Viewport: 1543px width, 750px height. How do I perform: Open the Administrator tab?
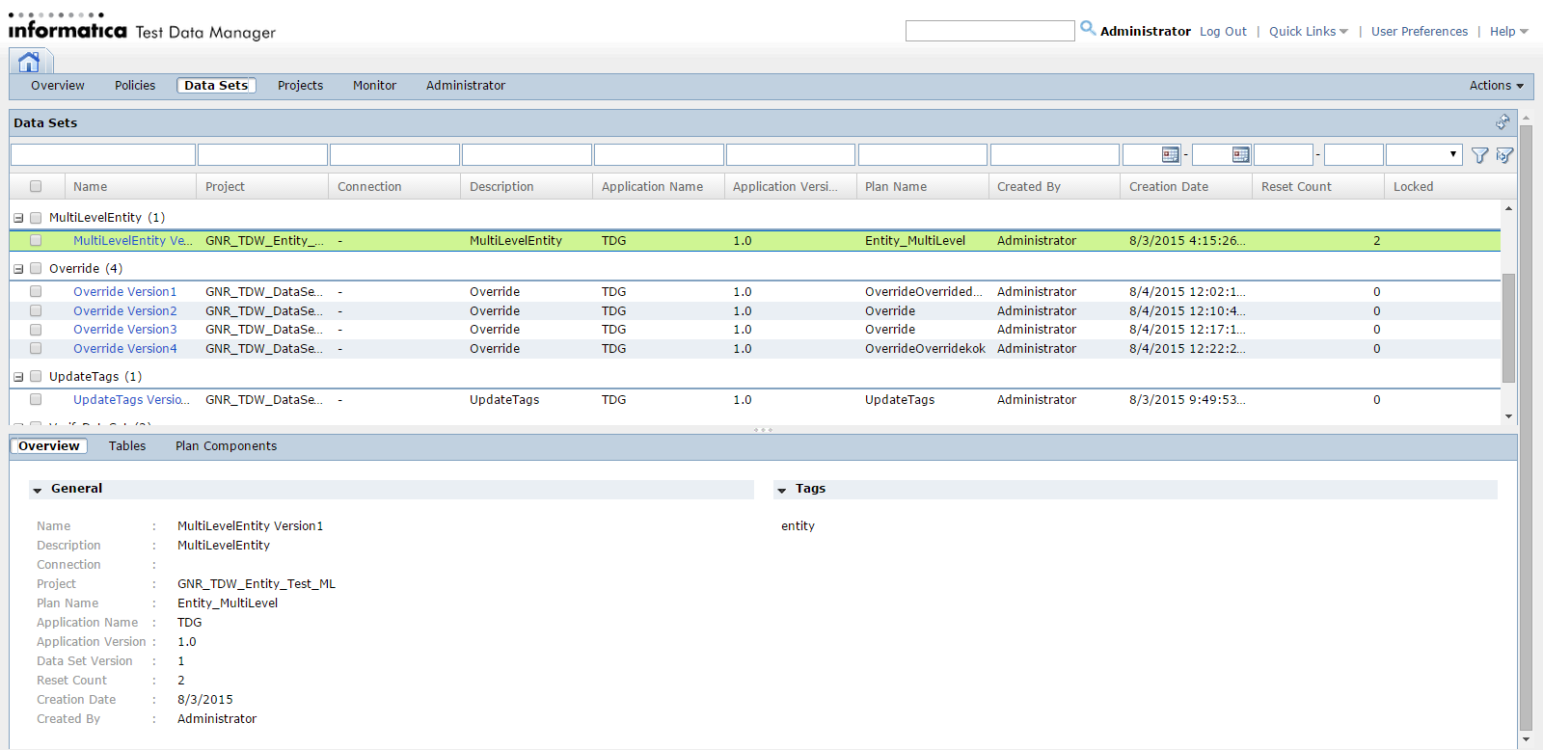point(466,86)
